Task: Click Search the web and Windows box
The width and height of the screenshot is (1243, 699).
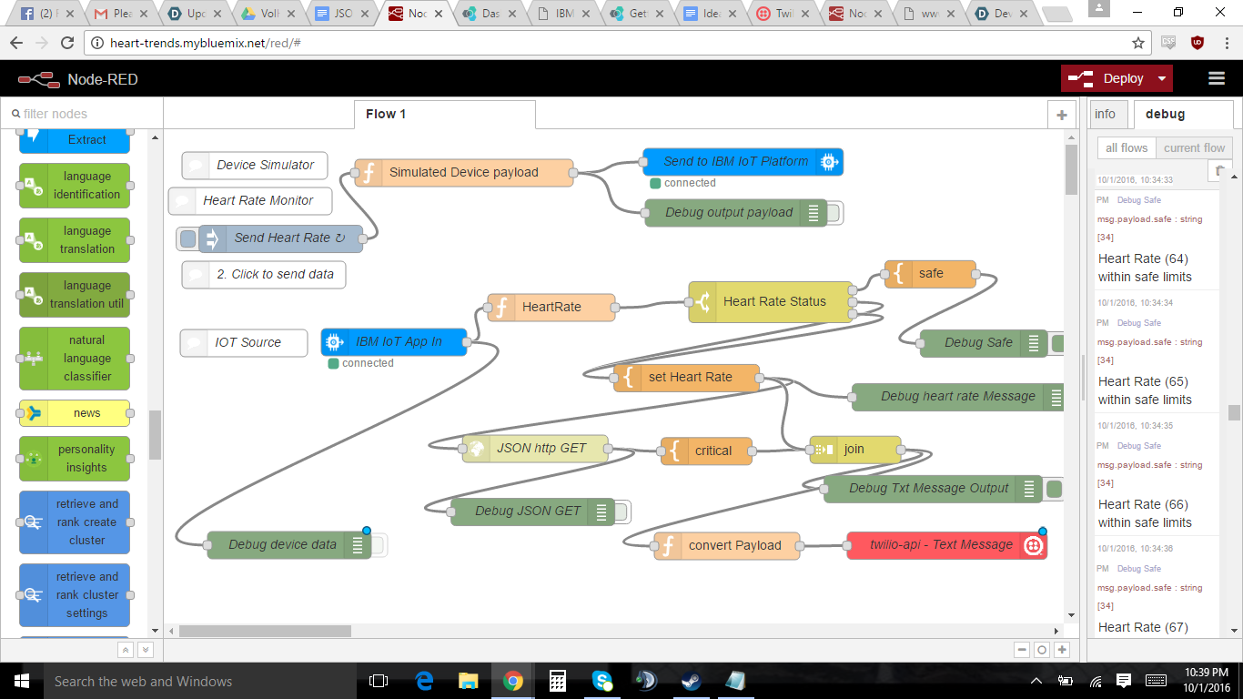Action: 200,681
